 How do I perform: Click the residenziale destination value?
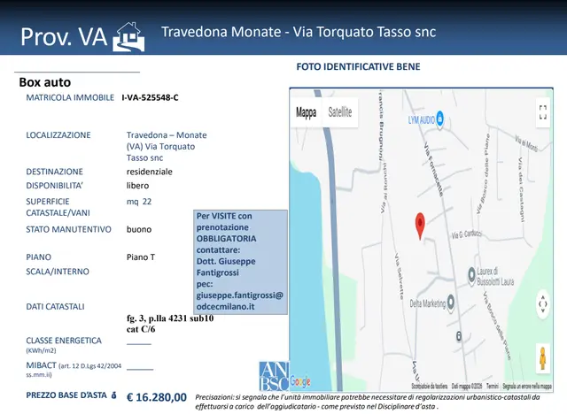coord(150,172)
